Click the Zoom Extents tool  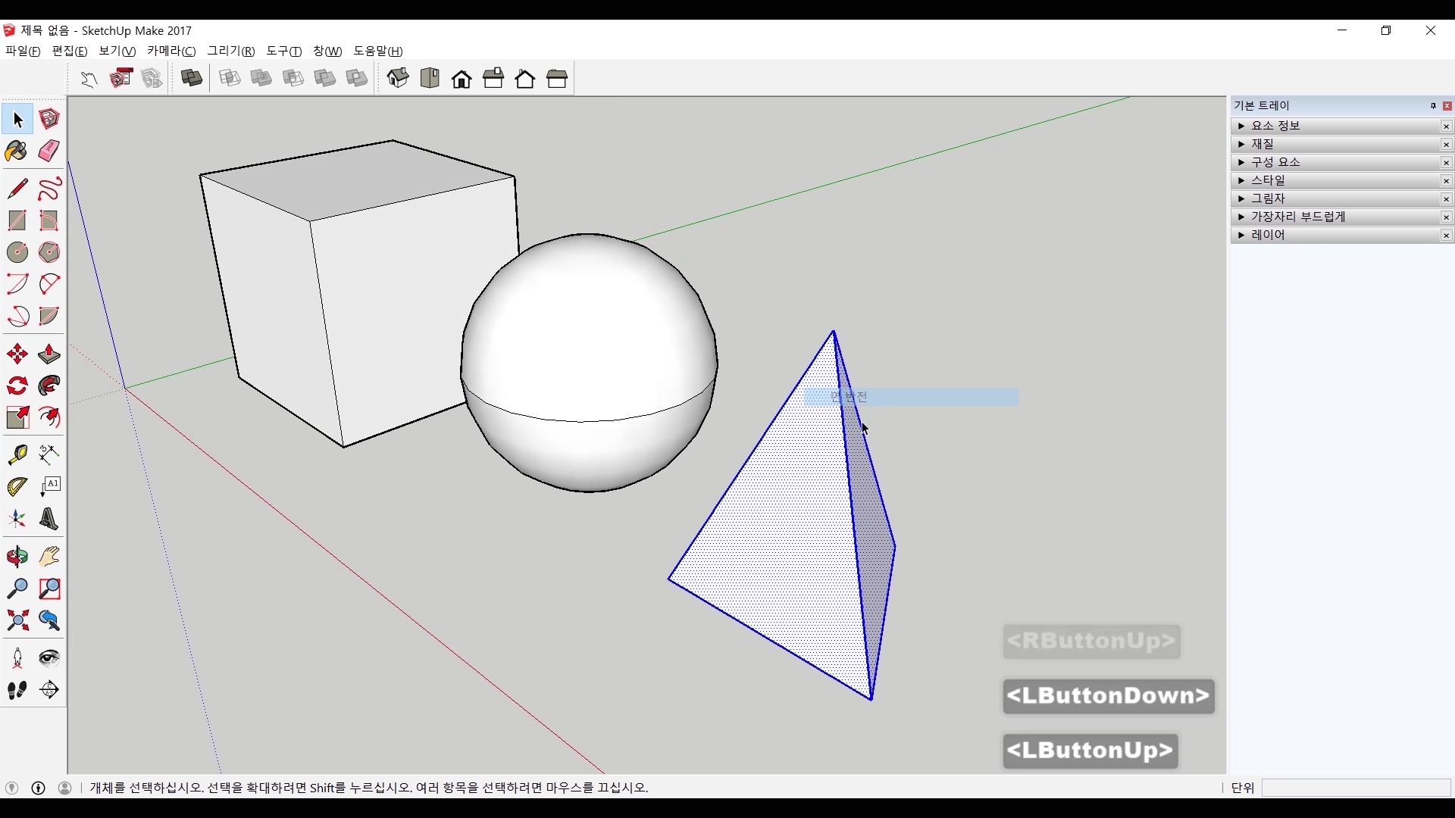17,621
